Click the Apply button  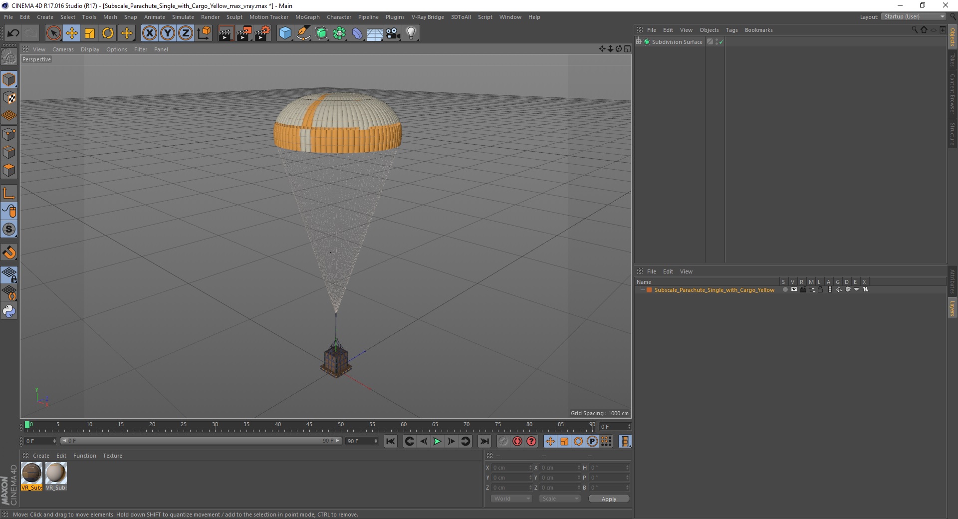click(609, 499)
